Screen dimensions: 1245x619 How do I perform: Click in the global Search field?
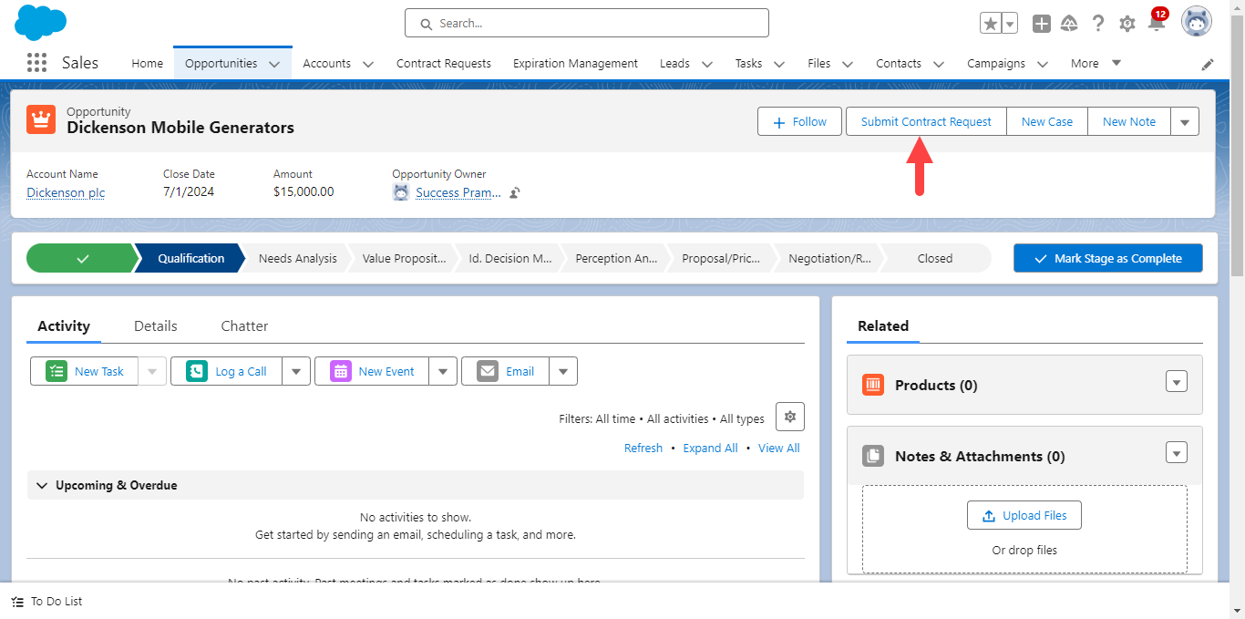[x=587, y=23]
